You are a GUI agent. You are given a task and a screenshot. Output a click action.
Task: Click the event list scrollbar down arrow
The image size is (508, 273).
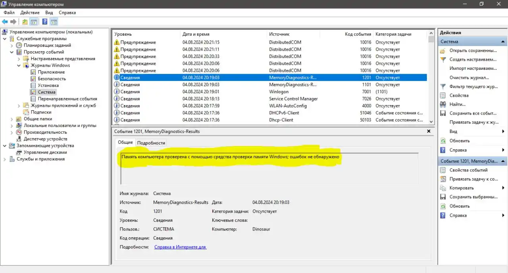point(431,121)
